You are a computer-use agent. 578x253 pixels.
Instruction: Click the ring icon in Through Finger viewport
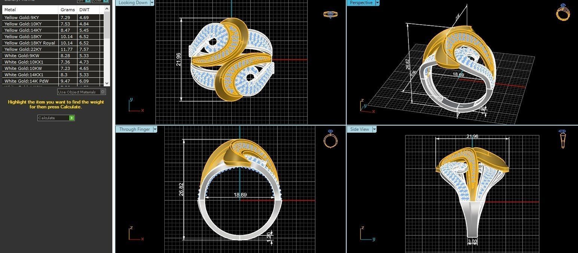(330, 139)
